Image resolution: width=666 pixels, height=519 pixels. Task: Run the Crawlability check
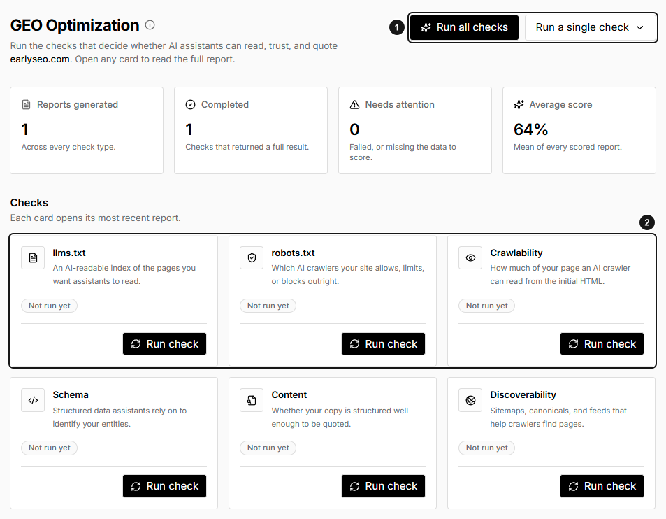(x=602, y=344)
